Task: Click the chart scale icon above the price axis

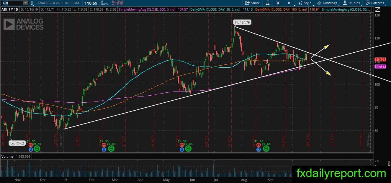Action: (378, 10)
